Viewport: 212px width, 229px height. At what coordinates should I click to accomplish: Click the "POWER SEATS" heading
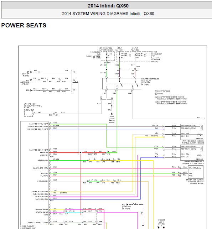point(24,25)
